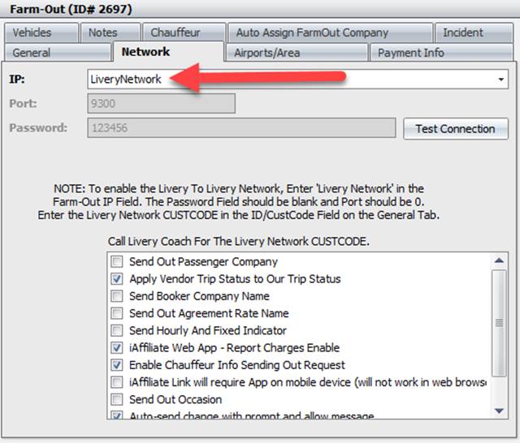Click the options list scroll down arrow
The width and height of the screenshot is (520, 443).
pyautogui.click(x=499, y=411)
